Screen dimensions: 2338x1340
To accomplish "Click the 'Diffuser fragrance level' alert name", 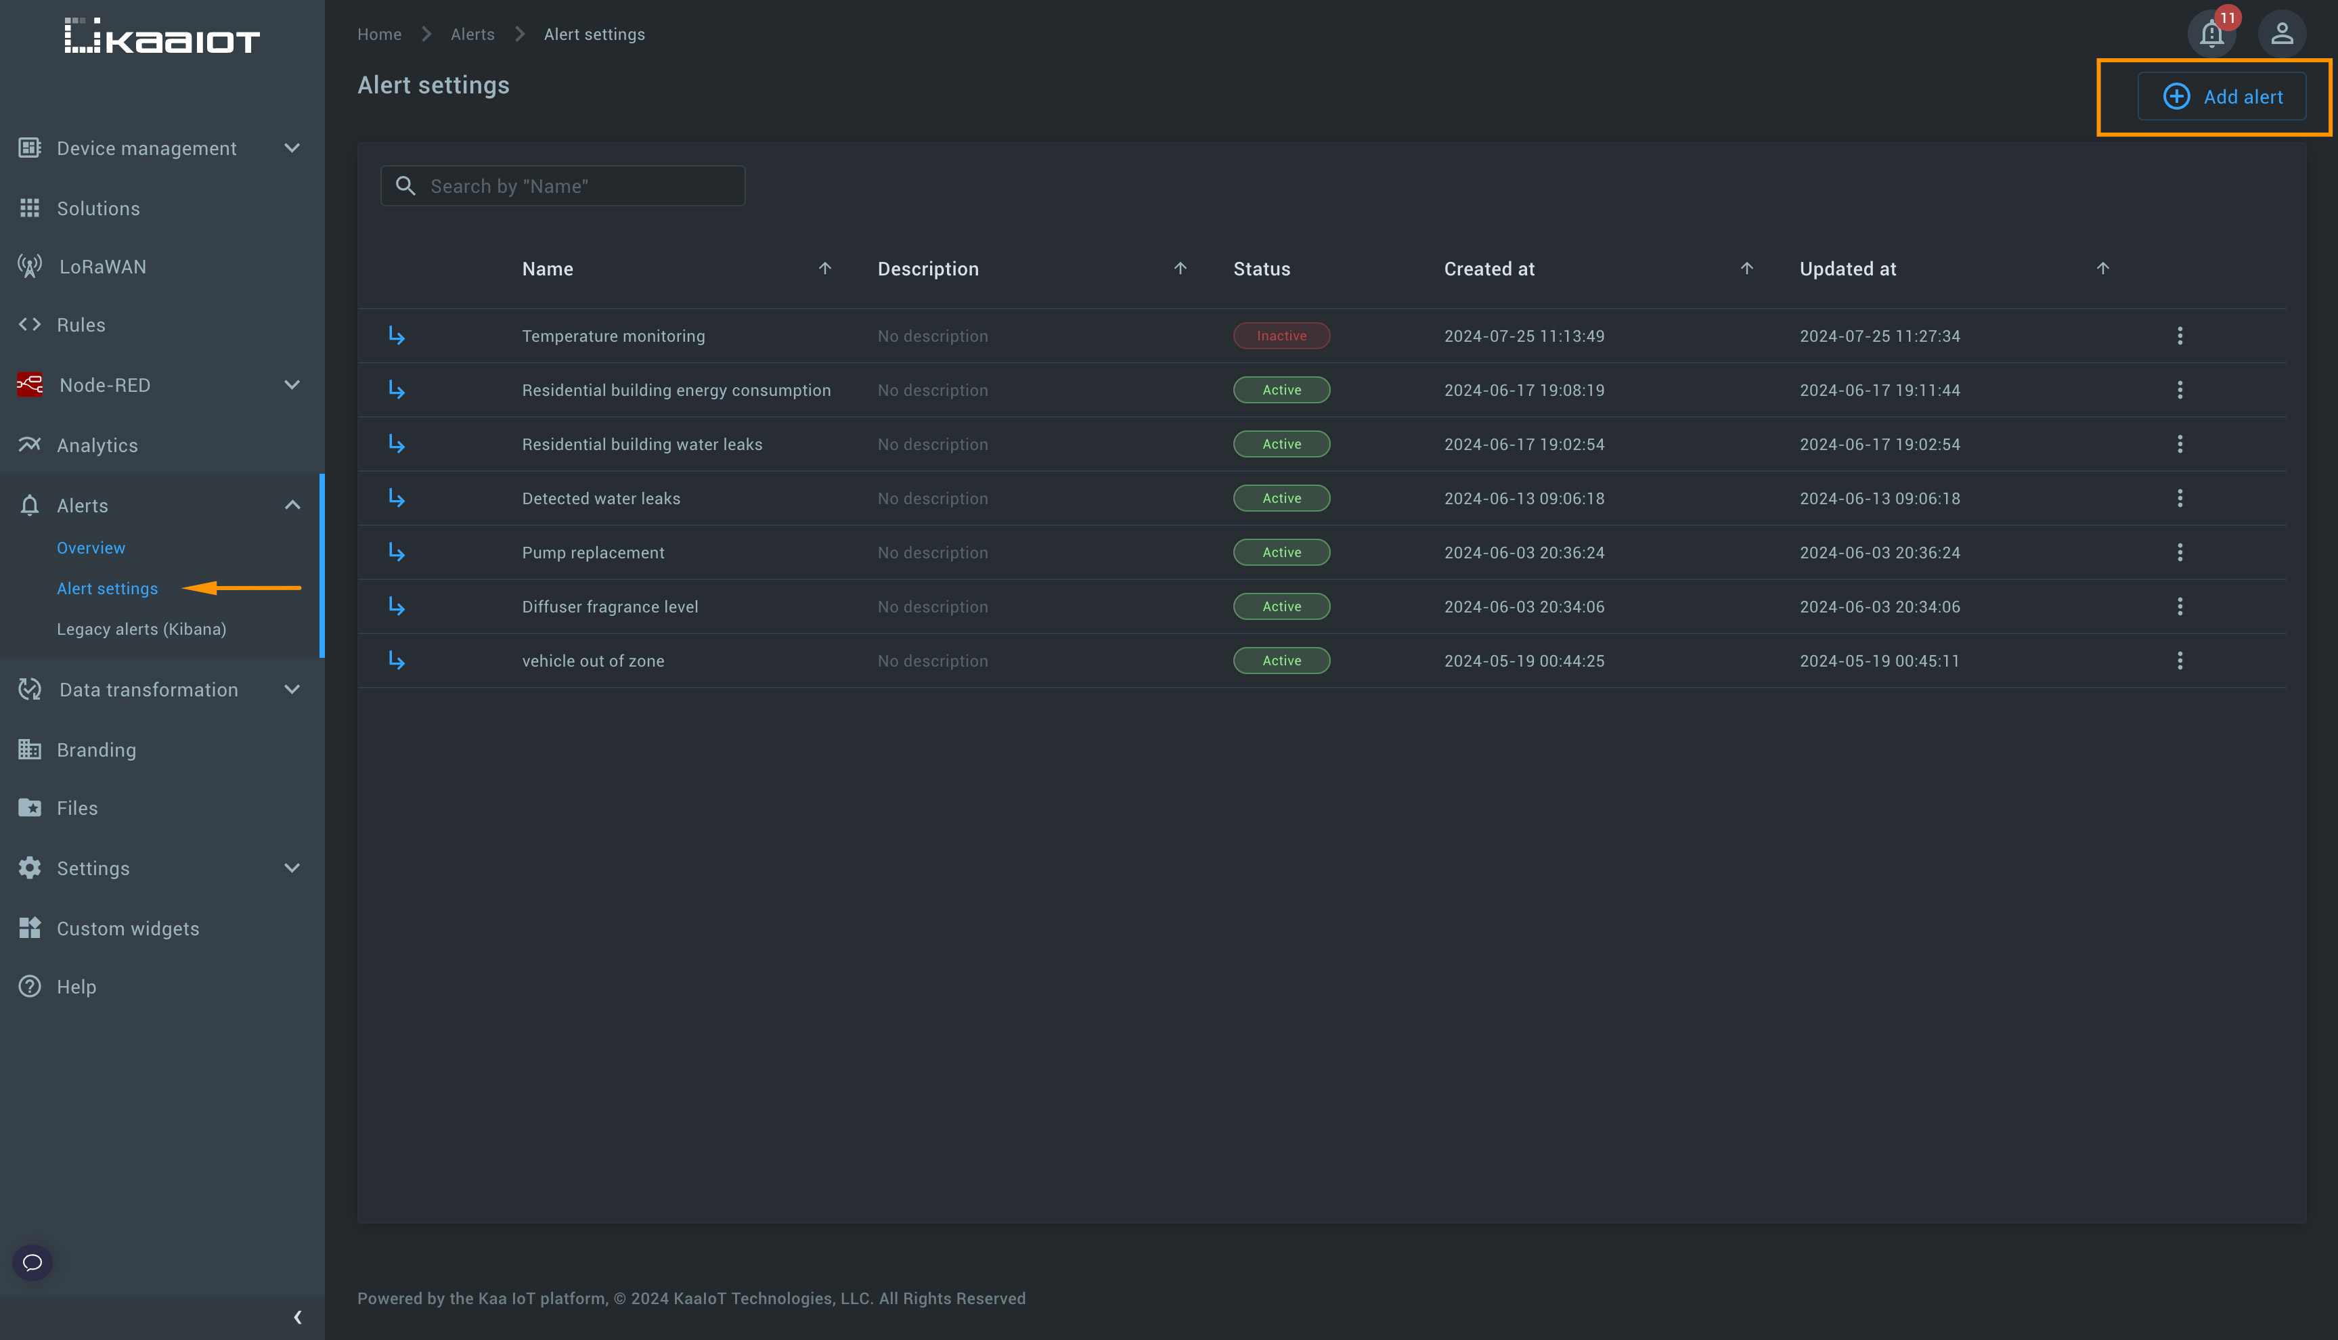I will [611, 608].
